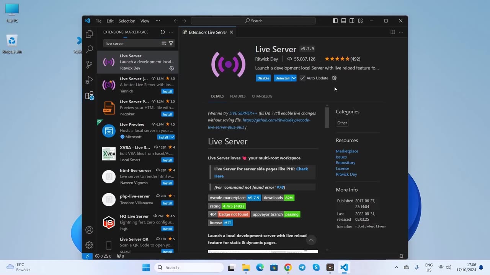
Task: Uninstall the Live Server extension
Action: coord(283,78)
